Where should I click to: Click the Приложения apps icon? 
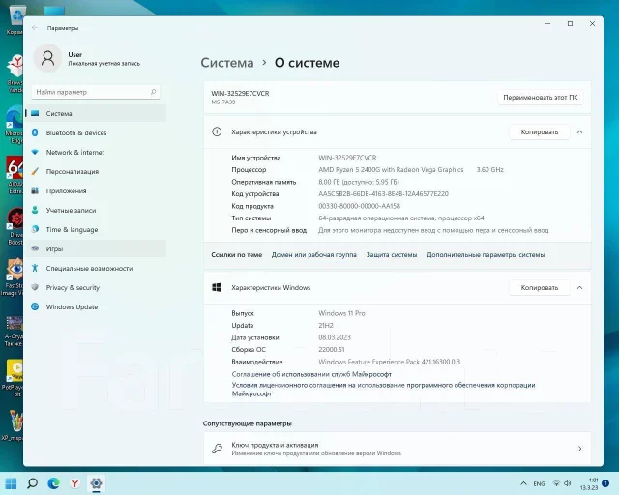(35, 190)
